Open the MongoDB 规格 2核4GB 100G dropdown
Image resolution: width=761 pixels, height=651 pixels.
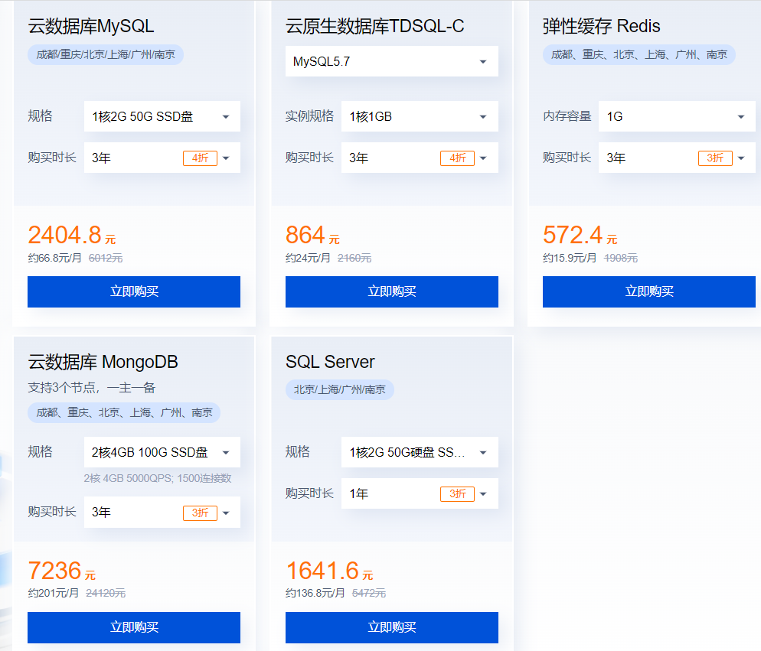(162, 452)
